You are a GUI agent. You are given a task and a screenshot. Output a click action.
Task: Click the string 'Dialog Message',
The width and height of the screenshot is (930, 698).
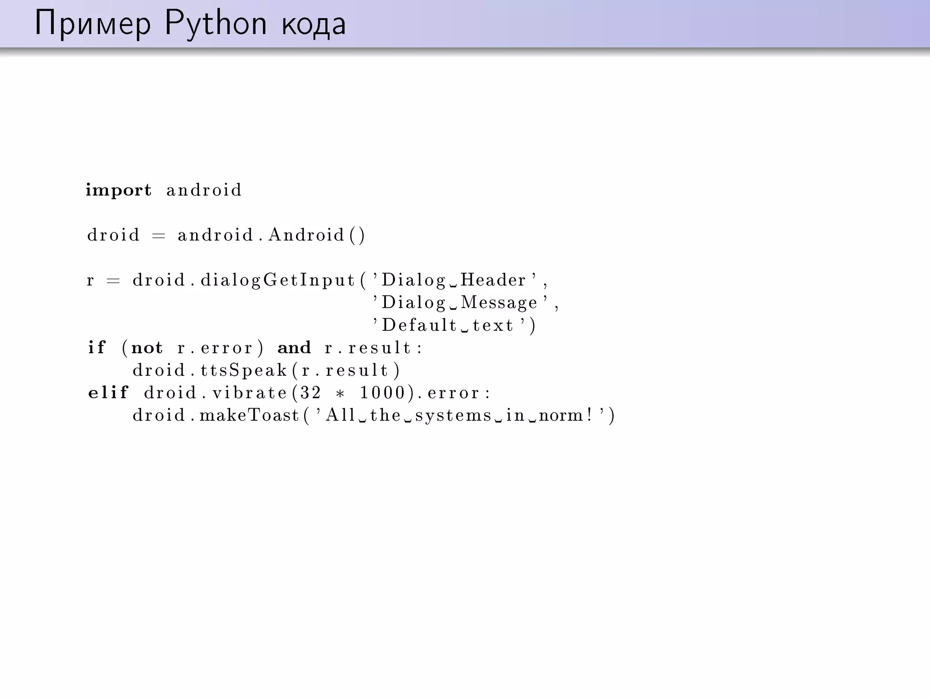click(x=466, y=303)
